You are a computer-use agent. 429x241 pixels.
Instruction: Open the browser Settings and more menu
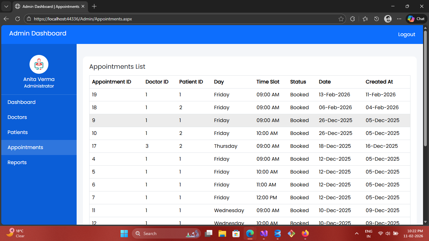pyautogui.click(x=399, y=19)
